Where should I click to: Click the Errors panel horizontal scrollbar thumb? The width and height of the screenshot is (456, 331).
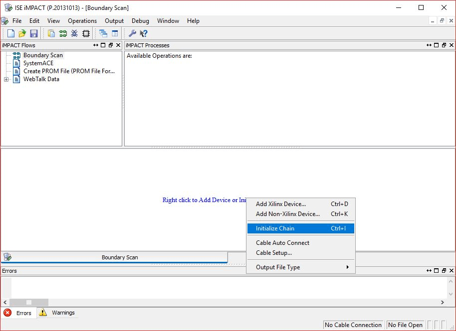29,302
